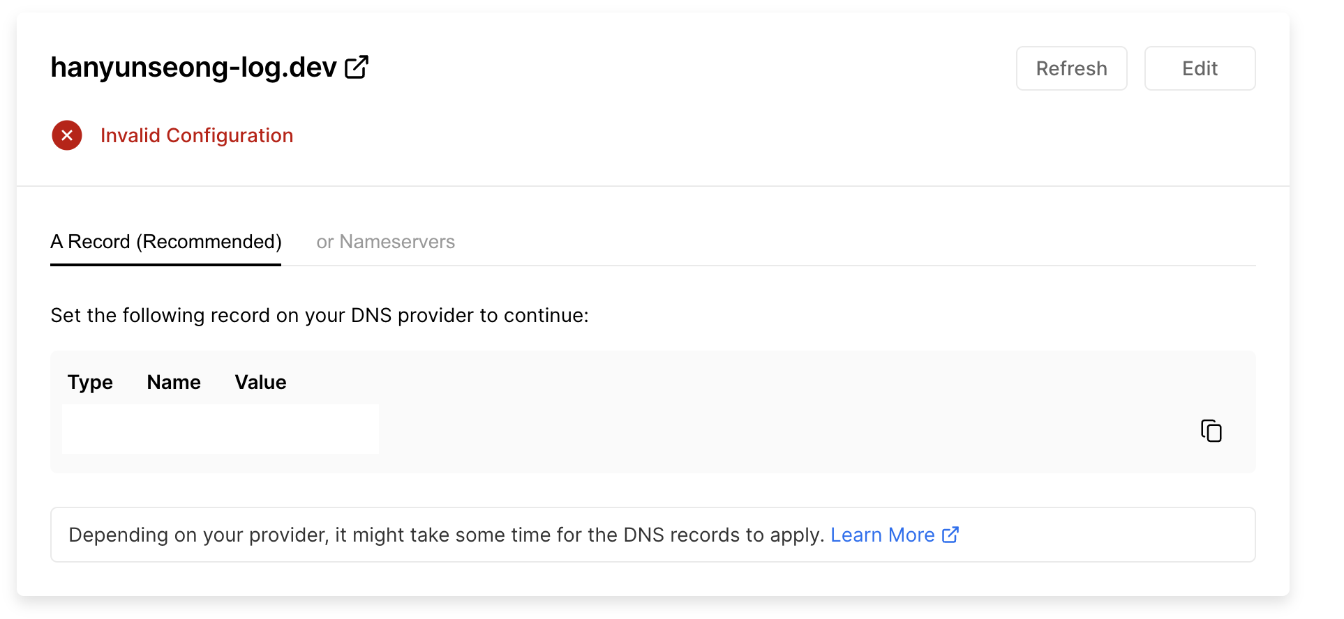Click the Value column header
The image size is (1344, 619).
(x=260, y=382)
